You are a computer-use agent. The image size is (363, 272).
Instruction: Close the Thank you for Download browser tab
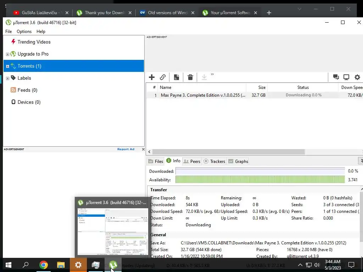point(130,13)
